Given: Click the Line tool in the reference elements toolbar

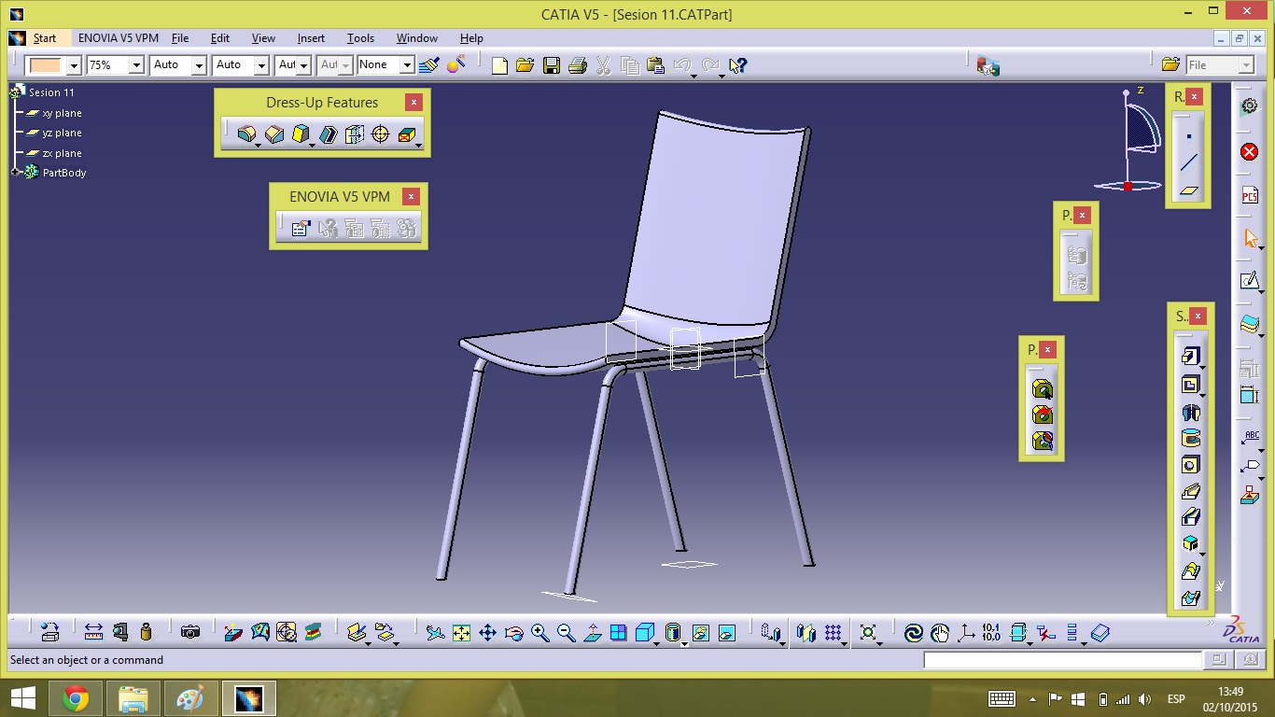Looking at the screenshot, I should (1188, 163).
